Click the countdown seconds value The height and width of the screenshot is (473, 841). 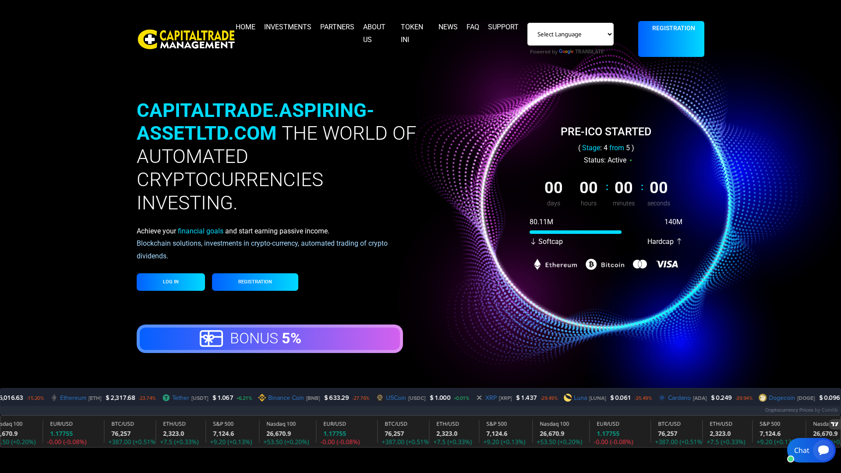659,188
